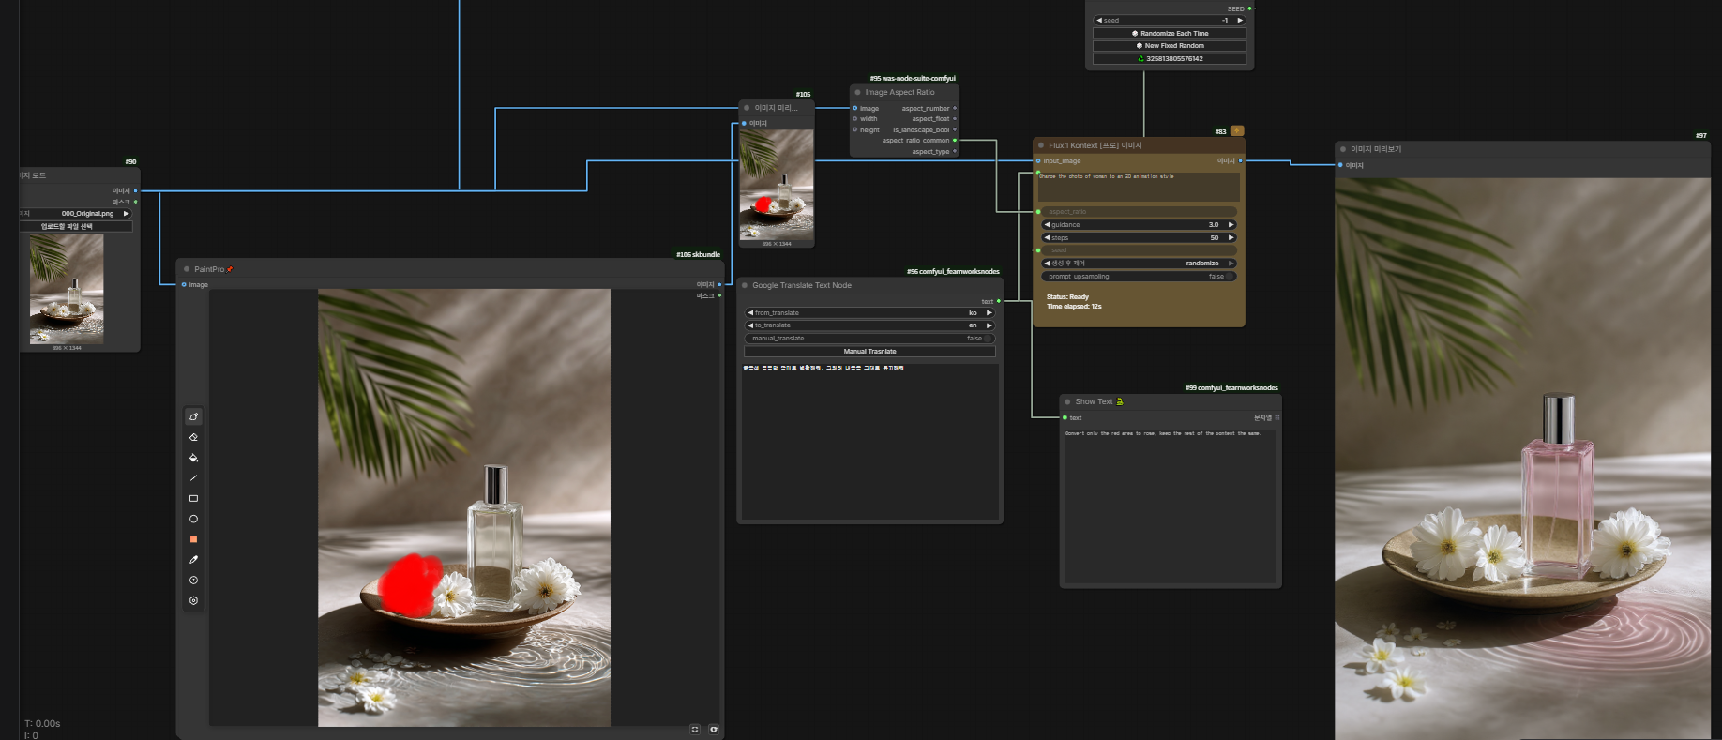Click the '#106 skbundle' badge

point(699,254)
